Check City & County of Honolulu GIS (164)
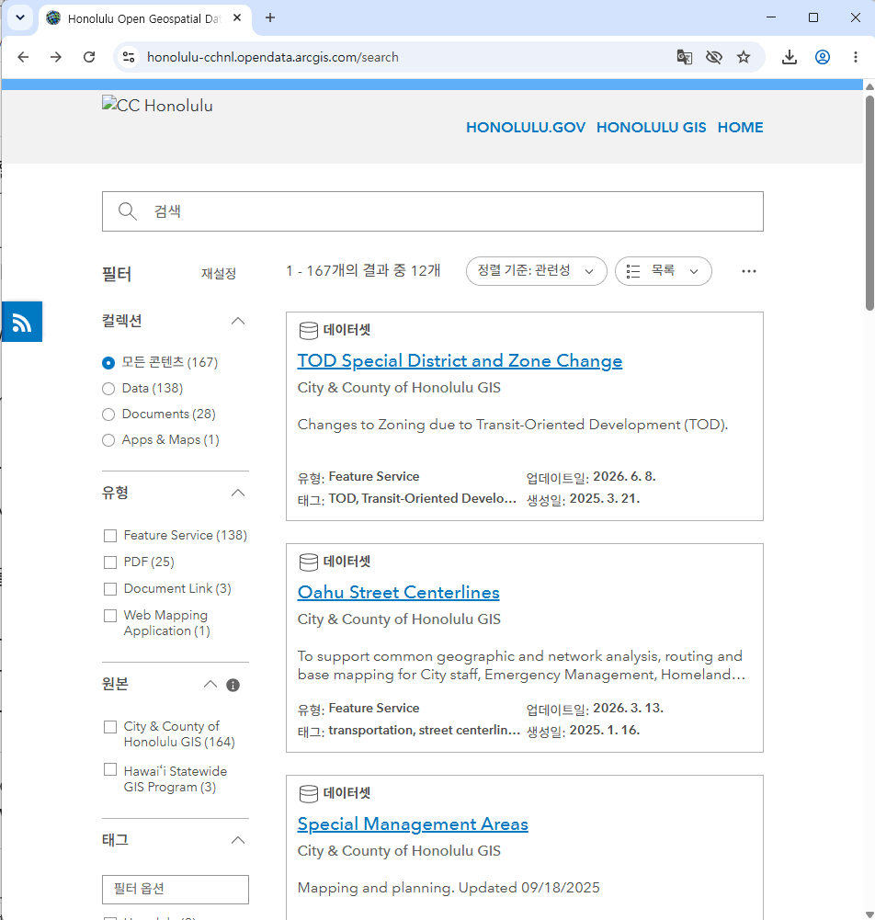This screenshot has width=875, height=920. [x=109, y=727]
